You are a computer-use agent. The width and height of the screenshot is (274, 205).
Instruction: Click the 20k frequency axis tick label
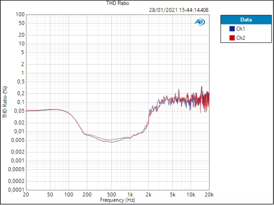coord(209,195)
